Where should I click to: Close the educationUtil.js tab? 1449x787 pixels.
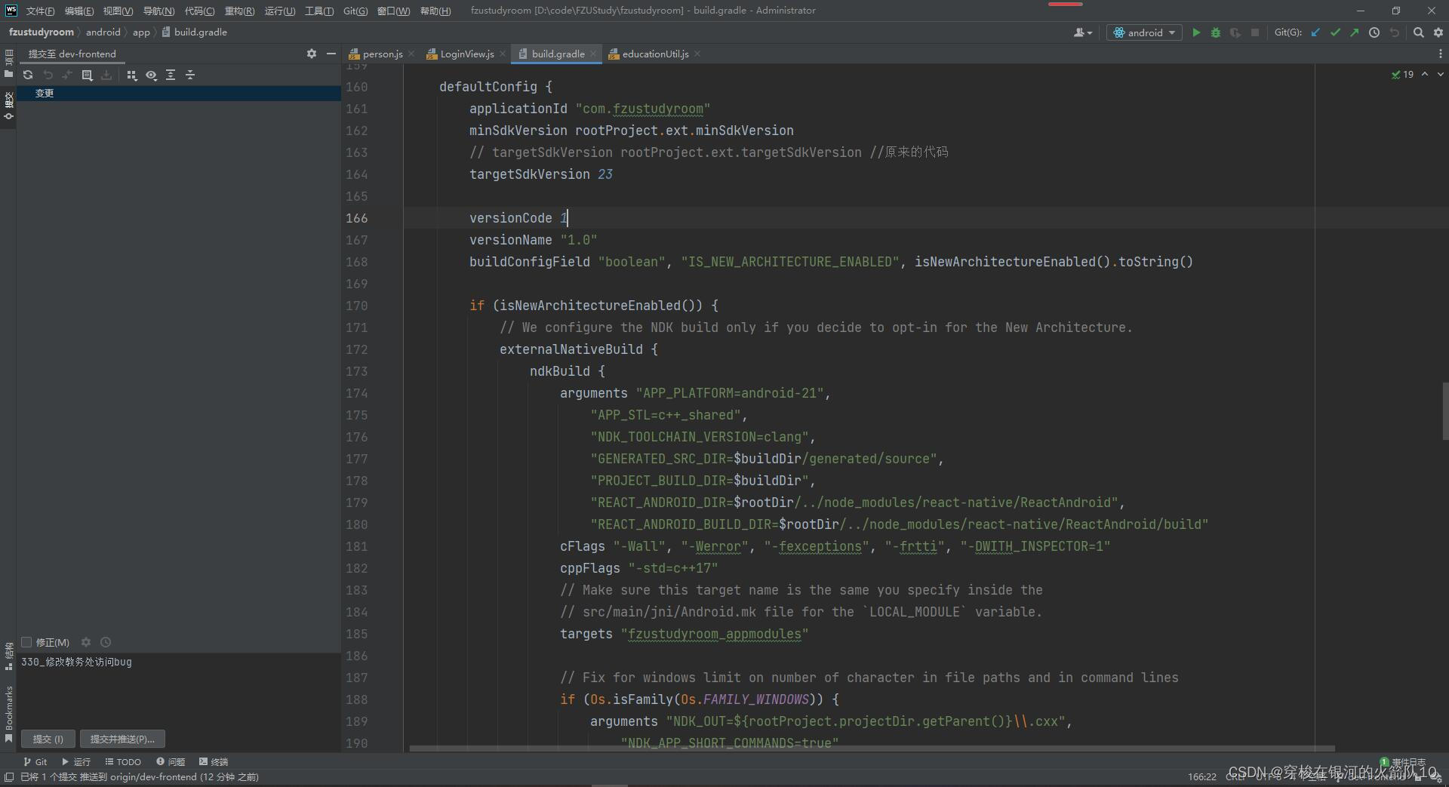[697, 54]
